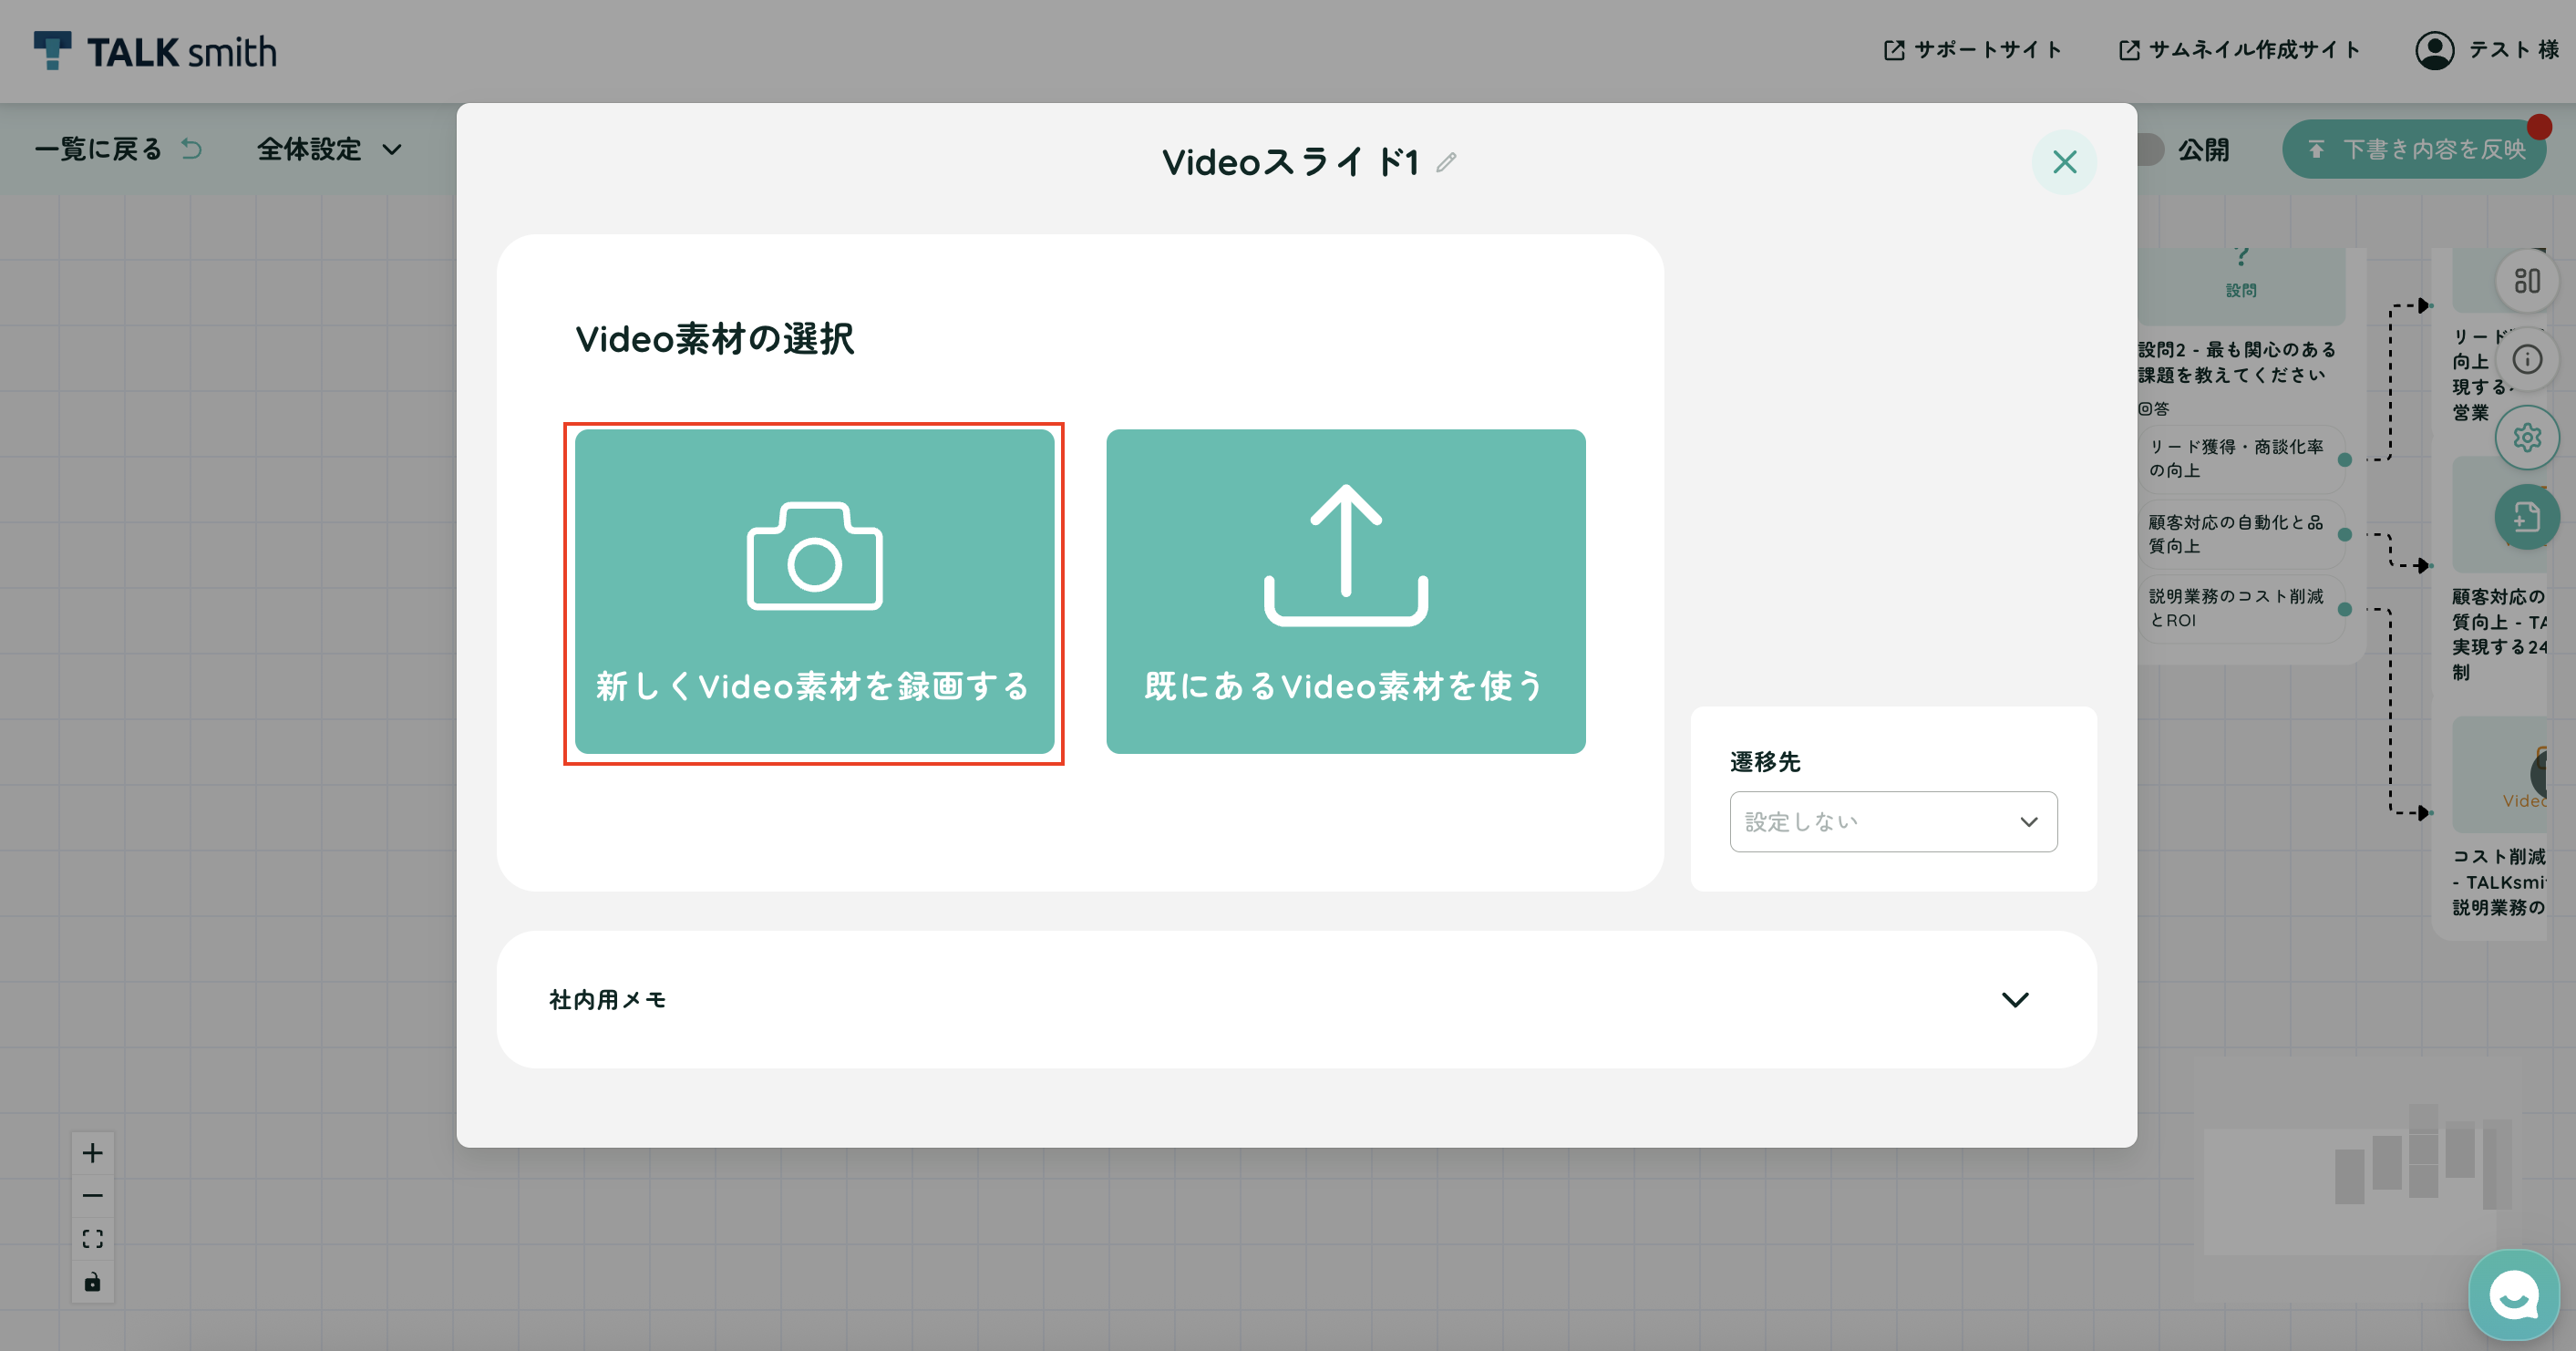This screenshot has height=1351, width=2576.
Task: Zoom in canvas with plus icon
Action: [x=92, y=1152]
